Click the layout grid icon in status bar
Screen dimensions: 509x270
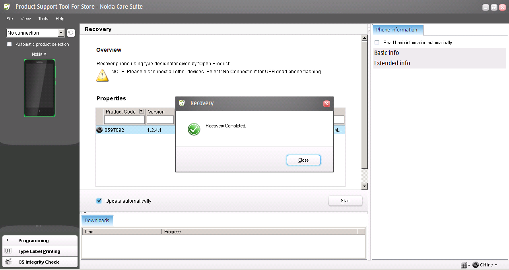pos(464,265)
